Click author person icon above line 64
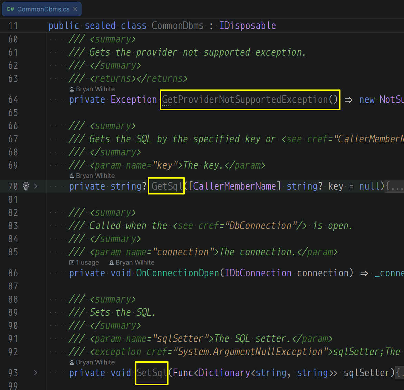 pos(72,89)
